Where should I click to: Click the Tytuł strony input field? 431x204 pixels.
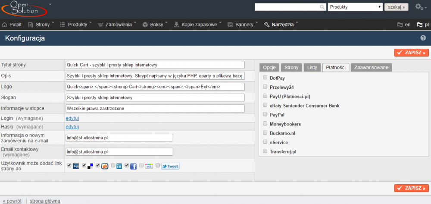click(155, 65)
